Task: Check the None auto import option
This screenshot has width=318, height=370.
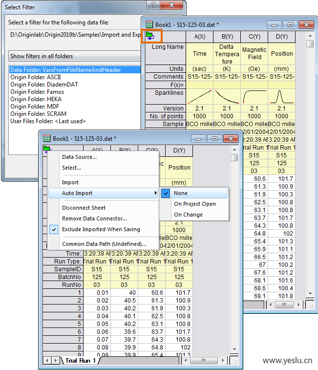Action: click(x=194, y=193)
